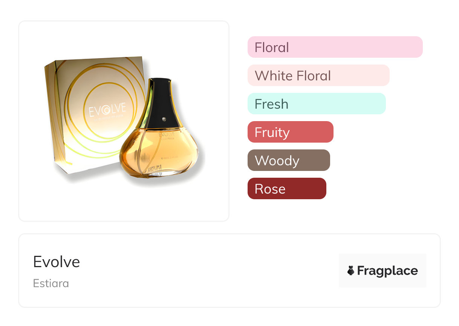This screenshot has width=459, height=326.
Task: Select the White Floral accord bar
Action: coord(318,75)
